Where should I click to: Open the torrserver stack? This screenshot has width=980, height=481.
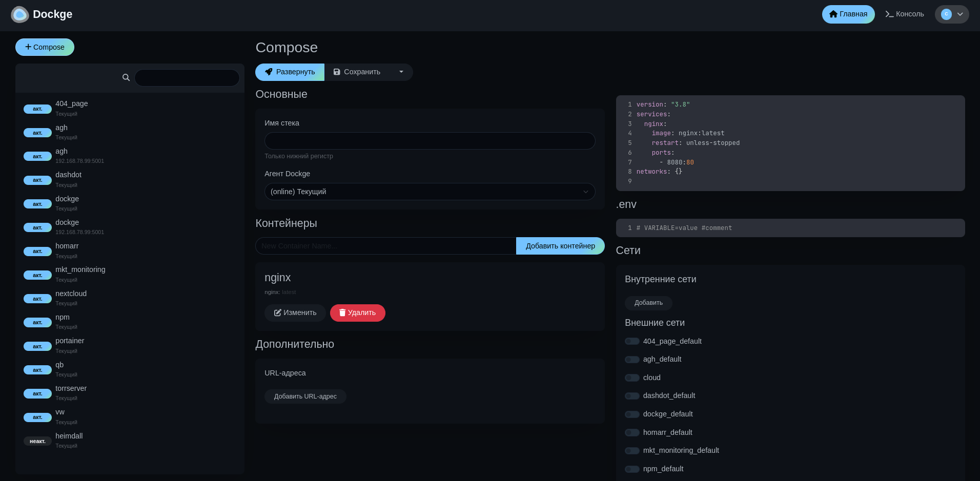point(130,393)
